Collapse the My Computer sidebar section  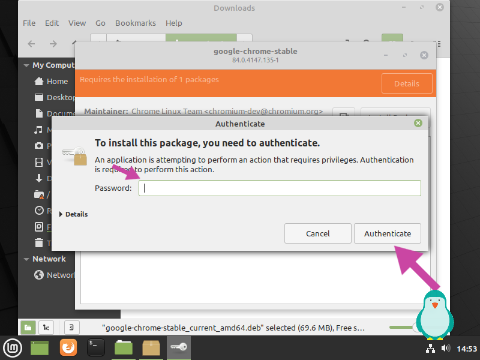point(26,65)
